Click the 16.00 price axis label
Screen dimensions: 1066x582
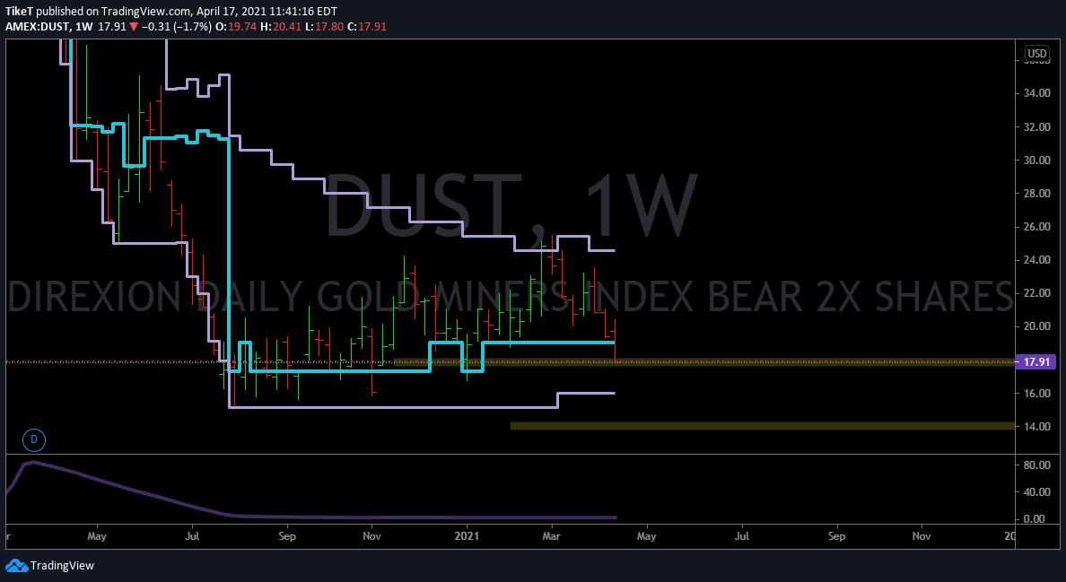(1036, 393)
